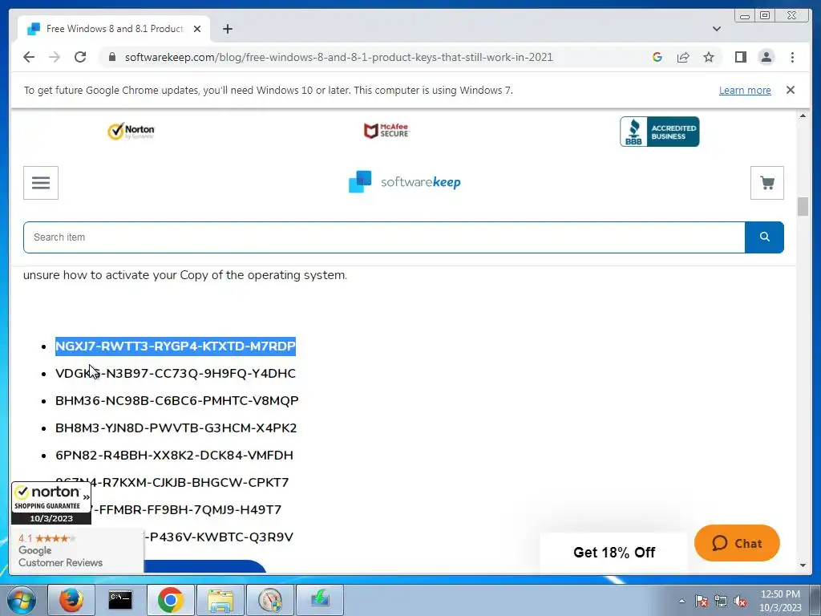Show hidden system tray icons
821x616 pixels.
point(681,601)
